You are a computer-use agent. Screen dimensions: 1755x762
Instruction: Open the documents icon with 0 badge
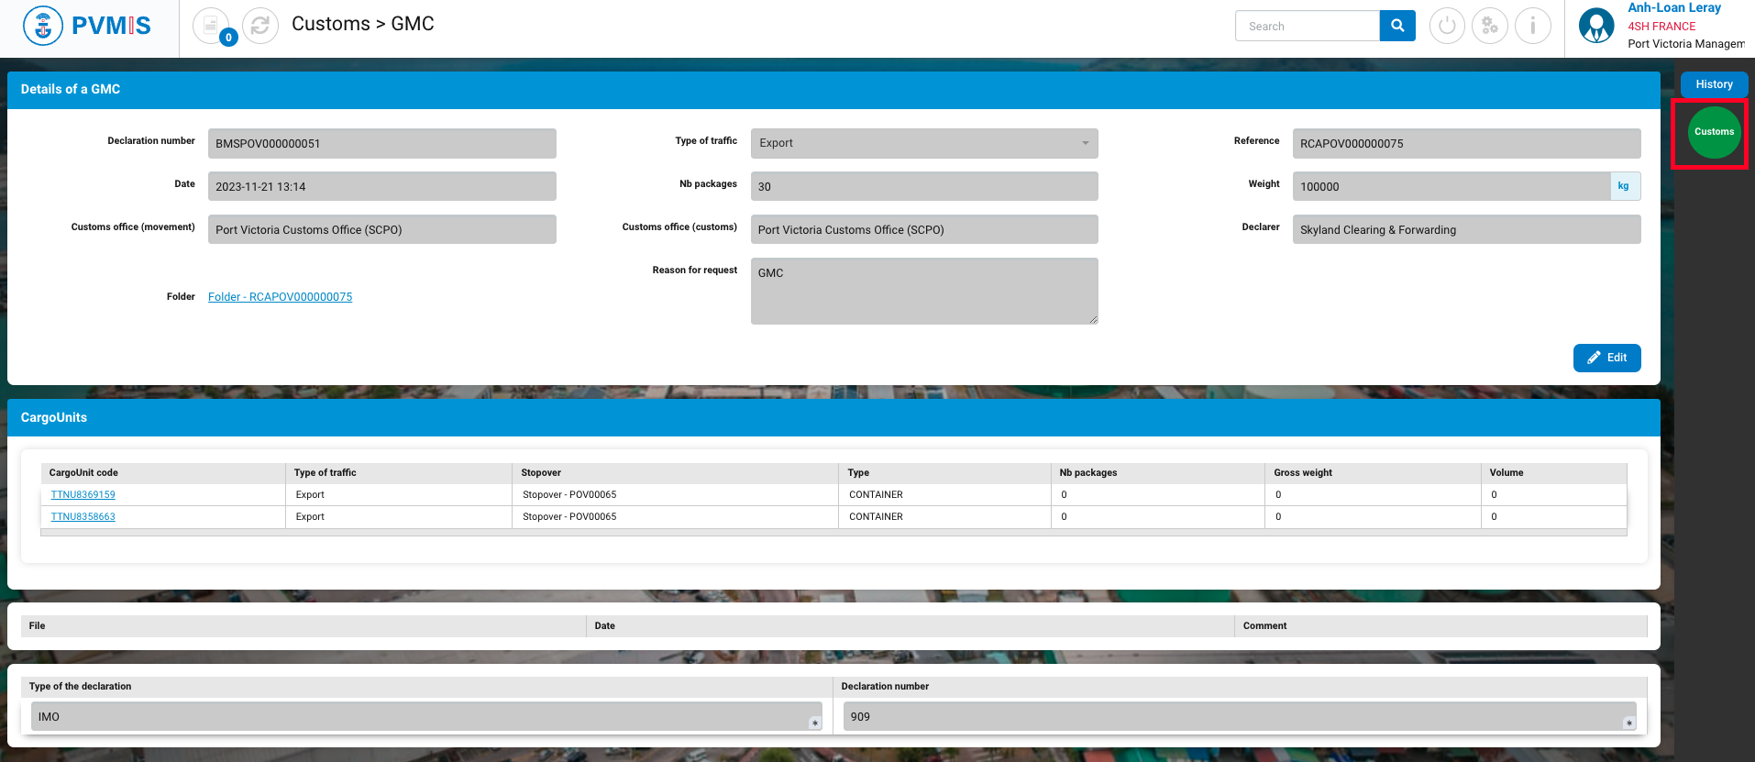coord(212,26)
